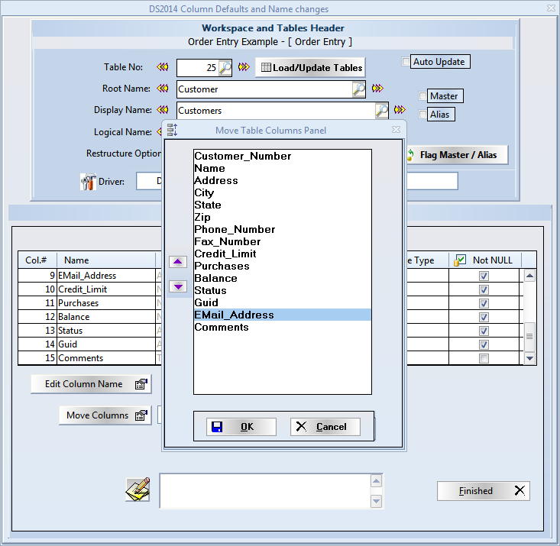Viewport: 560px width, 546px height.
Task: Move selected column up with purple arrow
Action: click(178, 262)
